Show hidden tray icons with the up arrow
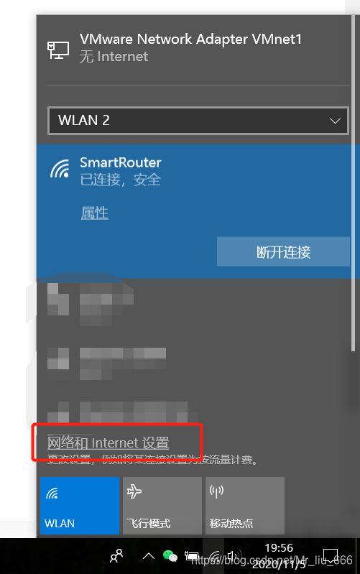Image resolution: width=360 pixels, height=574 pixels. [148, 556]
